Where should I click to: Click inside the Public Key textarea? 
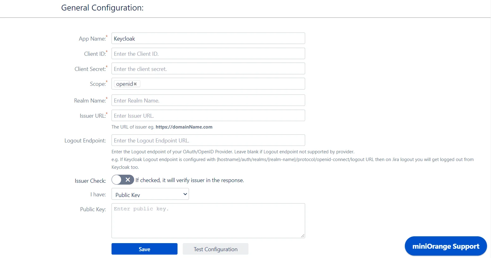(x=208, y=221)
